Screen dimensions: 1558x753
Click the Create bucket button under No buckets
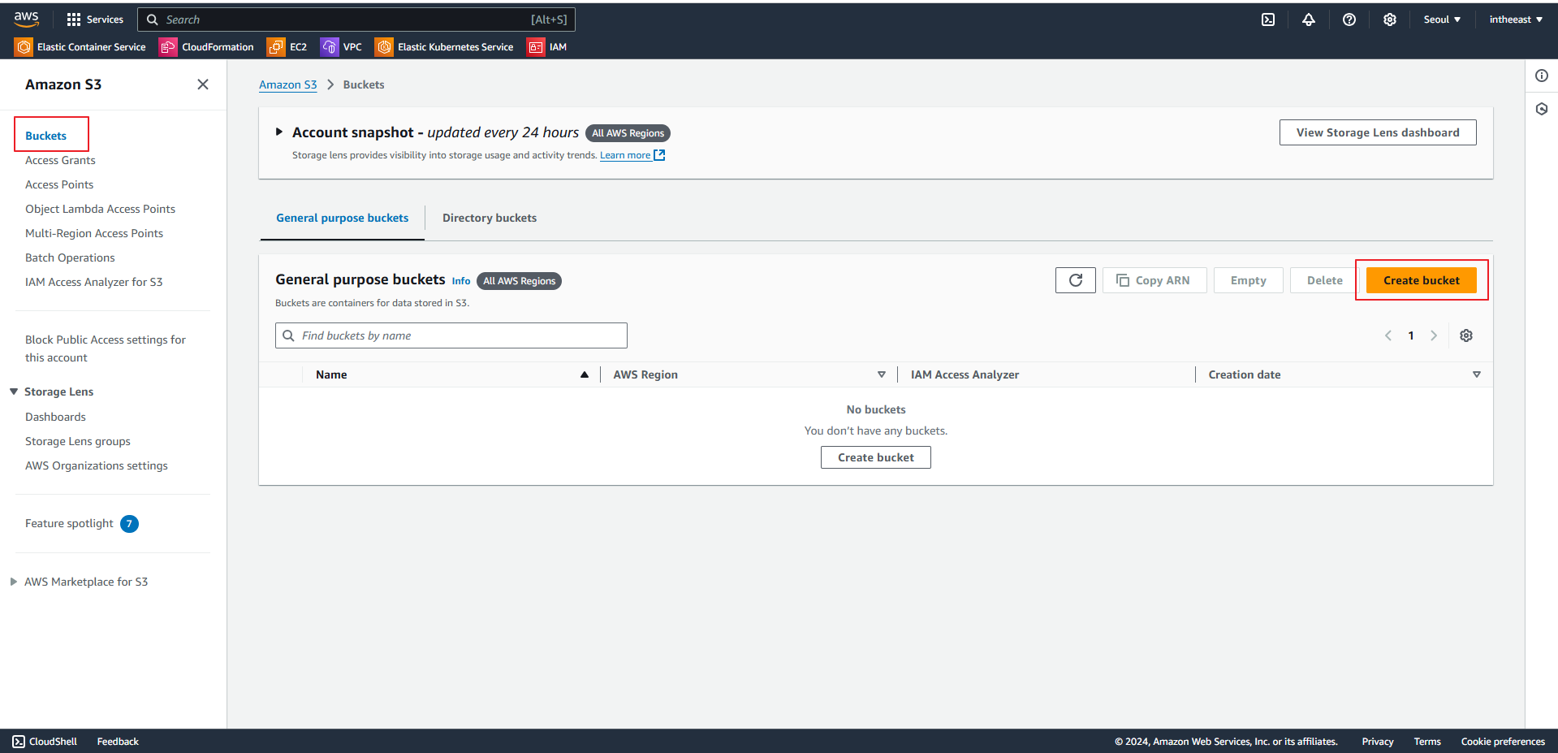(x=876, y=457)
